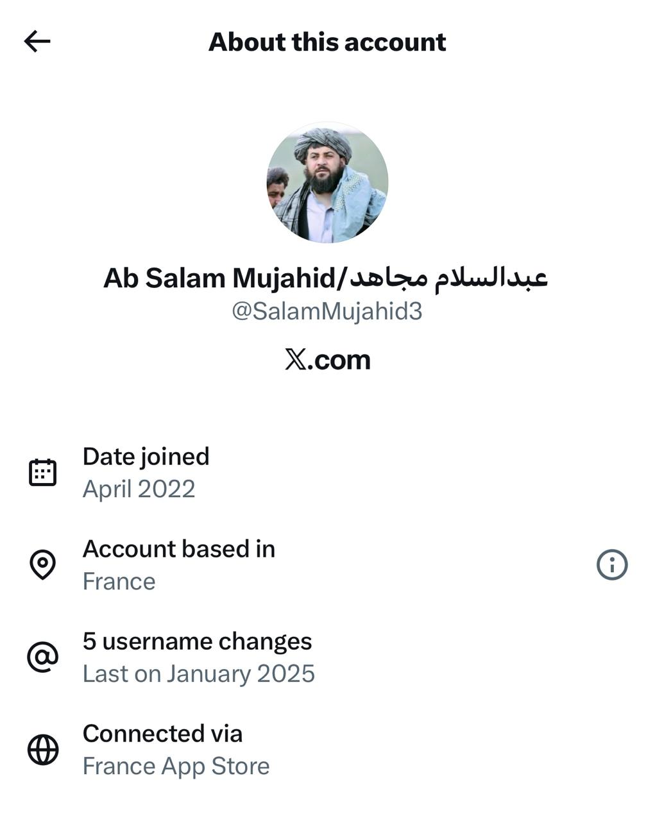This screenshot has width=655, height=821.
Task: Click the Ab Salam Mujahid display name
Action: click(218, 278)
